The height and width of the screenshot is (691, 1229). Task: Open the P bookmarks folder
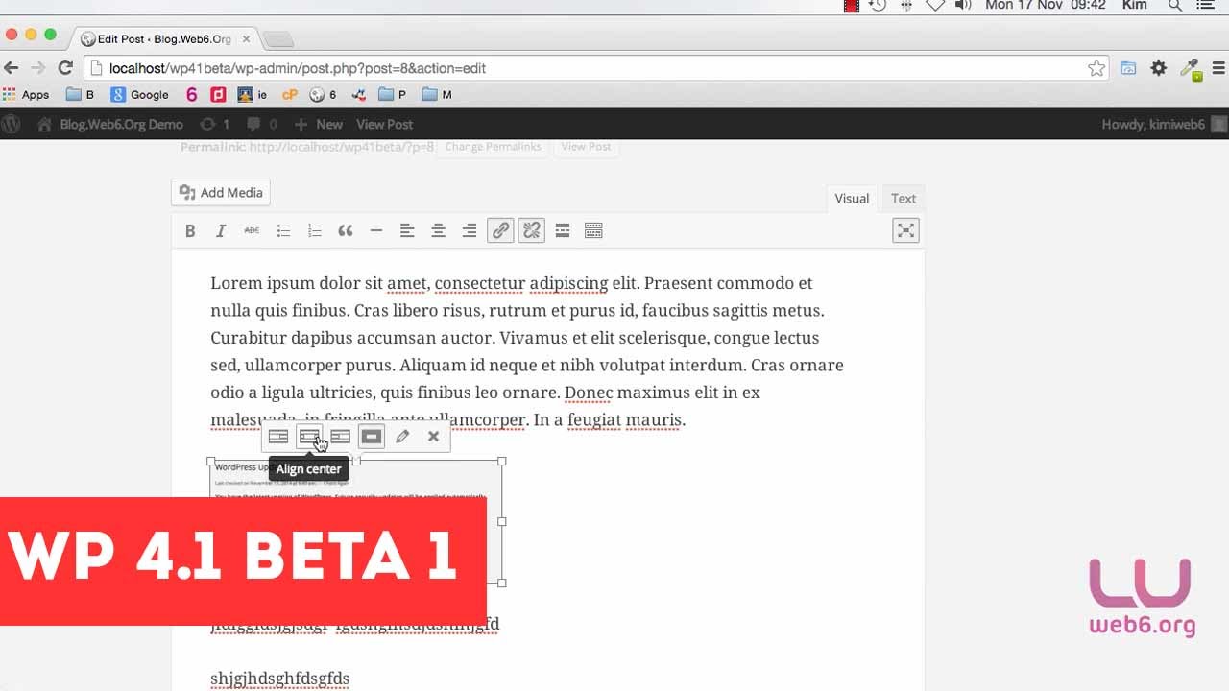[393, 95]
